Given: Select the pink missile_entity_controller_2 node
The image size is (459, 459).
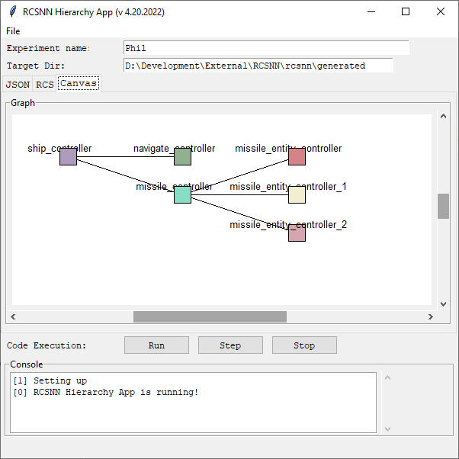Looking at the screenshot, I should pos(297,233).
